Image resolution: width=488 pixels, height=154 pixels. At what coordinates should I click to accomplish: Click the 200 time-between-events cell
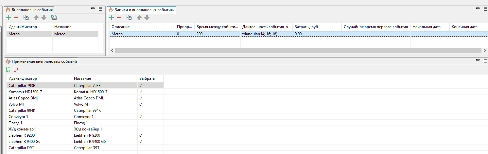point(218,34)
